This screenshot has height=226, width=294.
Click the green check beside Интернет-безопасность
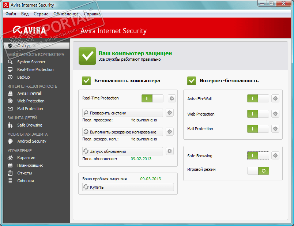tap(192, 81)
